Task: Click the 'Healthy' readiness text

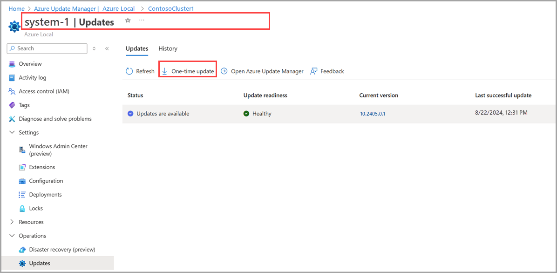Action: click(x=262, y=114)
